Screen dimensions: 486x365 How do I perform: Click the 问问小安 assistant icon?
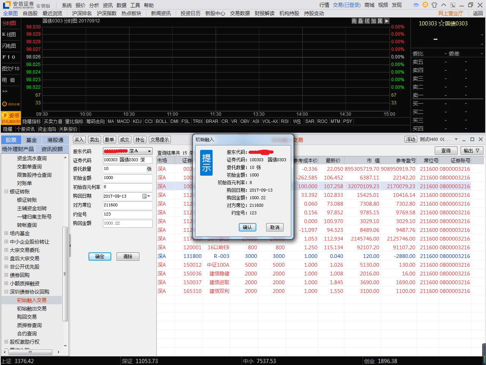(11, 104)
